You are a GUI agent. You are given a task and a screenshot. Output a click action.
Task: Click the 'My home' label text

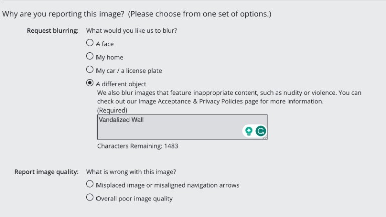(x=110, y=57)
